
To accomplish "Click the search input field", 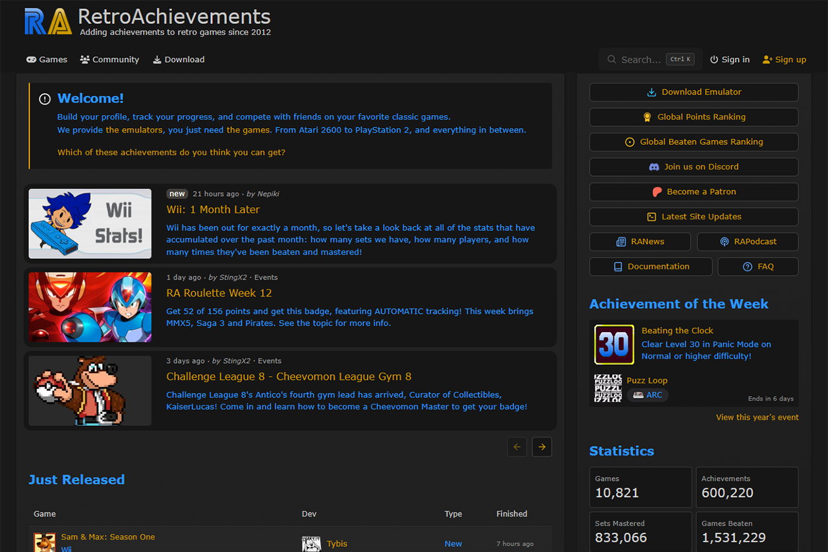I will coord(640,60).
